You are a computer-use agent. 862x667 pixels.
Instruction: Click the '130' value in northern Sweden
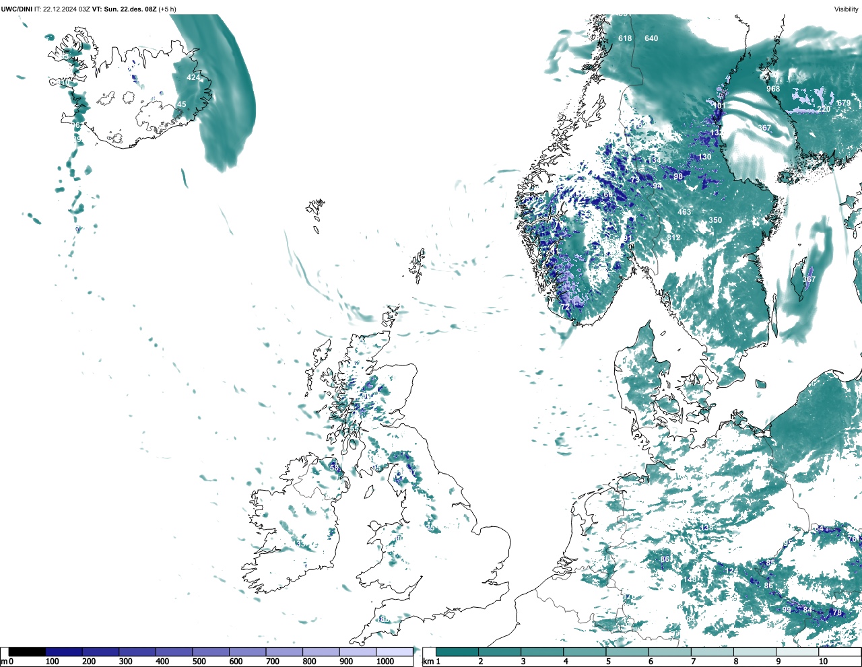click(704, 157)
